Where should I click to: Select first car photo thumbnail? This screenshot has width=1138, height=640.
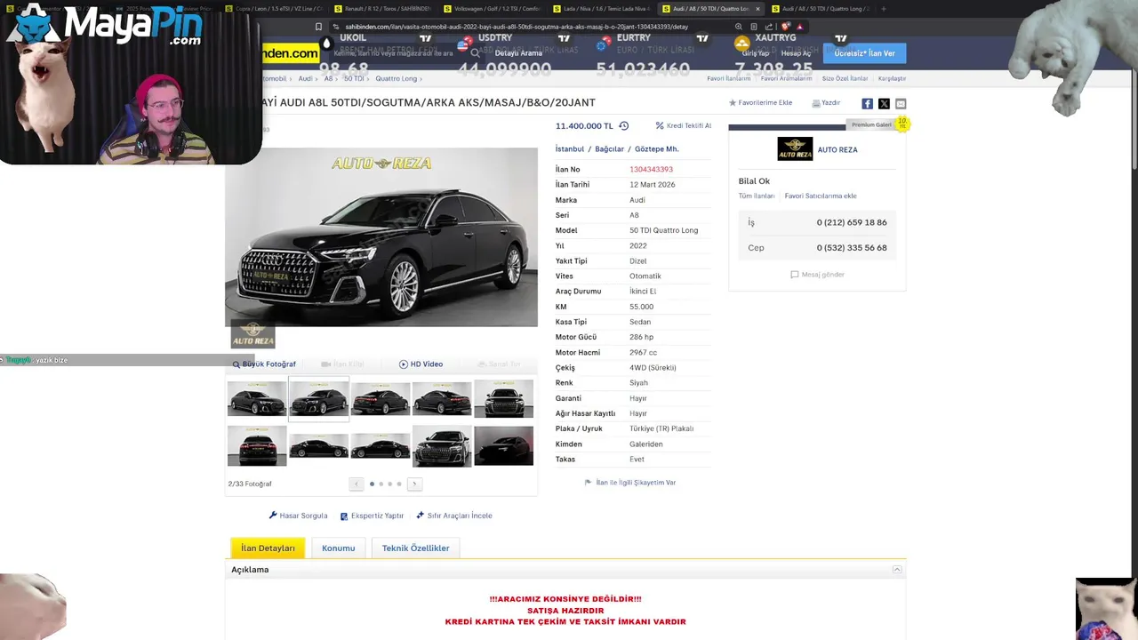coord(257,398)
